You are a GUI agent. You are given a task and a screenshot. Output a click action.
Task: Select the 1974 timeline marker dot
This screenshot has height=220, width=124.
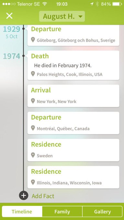coord(23,56)
